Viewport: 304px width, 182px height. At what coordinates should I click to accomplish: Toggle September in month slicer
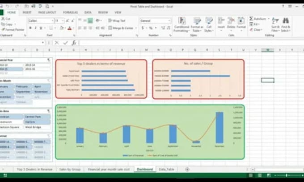(23, 92)
